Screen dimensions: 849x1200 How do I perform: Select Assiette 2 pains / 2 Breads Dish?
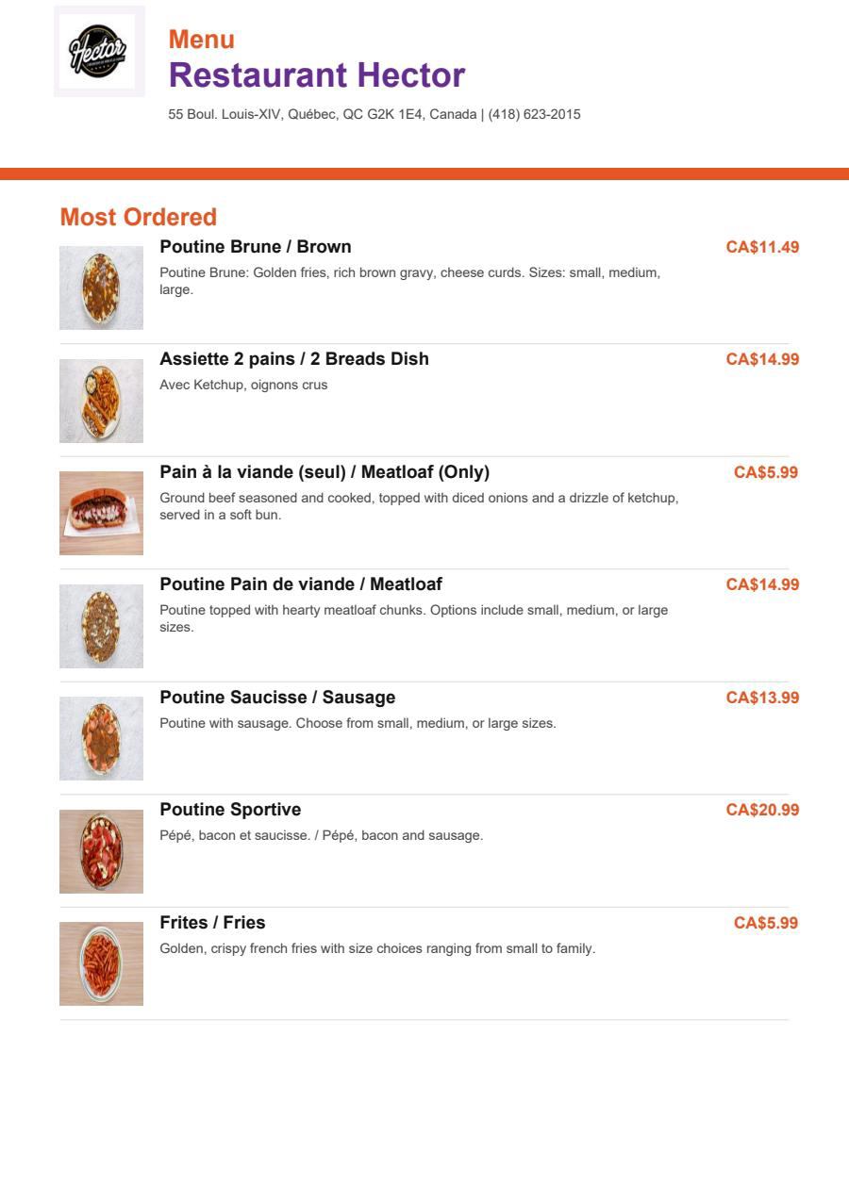294,359
